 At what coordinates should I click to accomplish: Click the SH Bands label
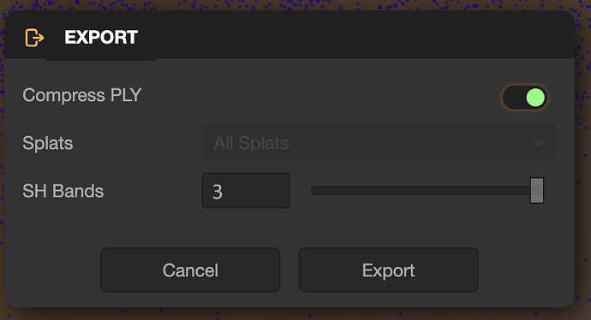point(63,191)
